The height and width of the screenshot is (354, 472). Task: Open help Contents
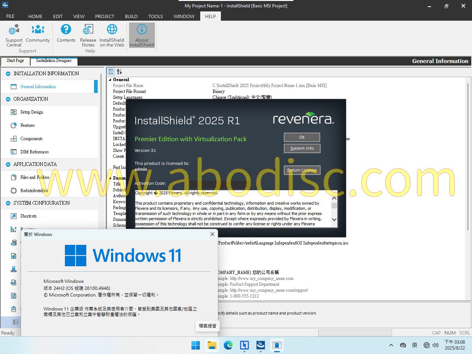coord(66,33)
